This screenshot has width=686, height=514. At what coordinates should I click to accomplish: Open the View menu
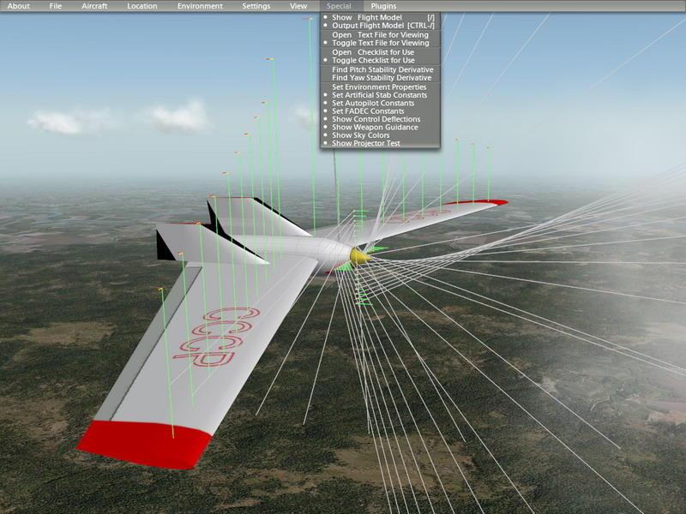(298, 6)
